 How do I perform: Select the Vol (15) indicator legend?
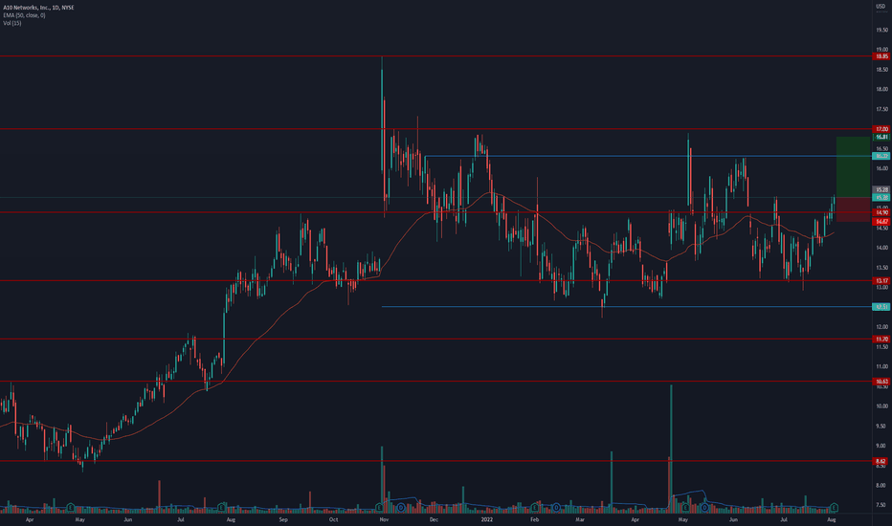(12, 23)
